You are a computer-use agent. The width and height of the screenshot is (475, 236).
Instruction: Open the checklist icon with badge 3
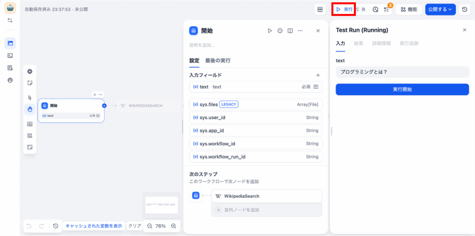(388, 9)
